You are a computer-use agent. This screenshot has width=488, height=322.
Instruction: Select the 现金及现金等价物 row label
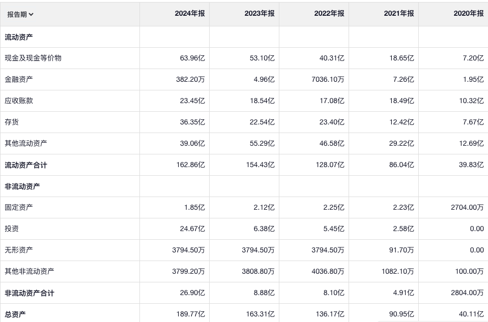coord(33,58)
